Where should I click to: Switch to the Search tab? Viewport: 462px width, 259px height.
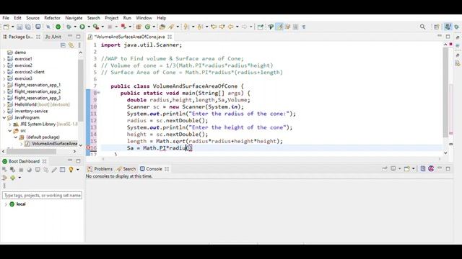[126, 169]
